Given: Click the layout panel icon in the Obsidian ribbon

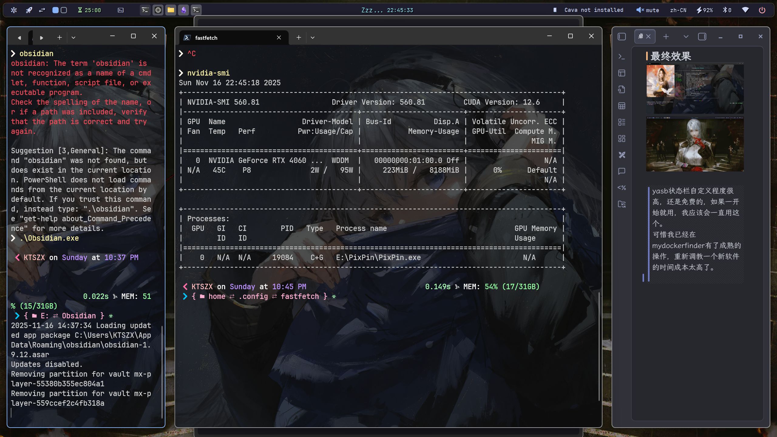Looking at the screenshot, I should click(x=622, y=73).
